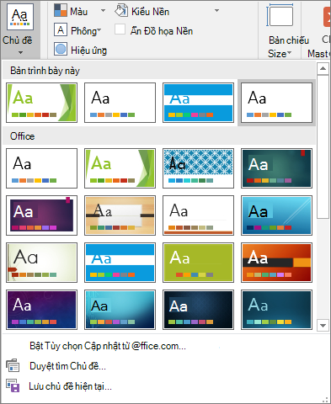Select the blue banded theme in Office section
The height and width of the screenshot is (404, 331).
(x=120, y=263)
